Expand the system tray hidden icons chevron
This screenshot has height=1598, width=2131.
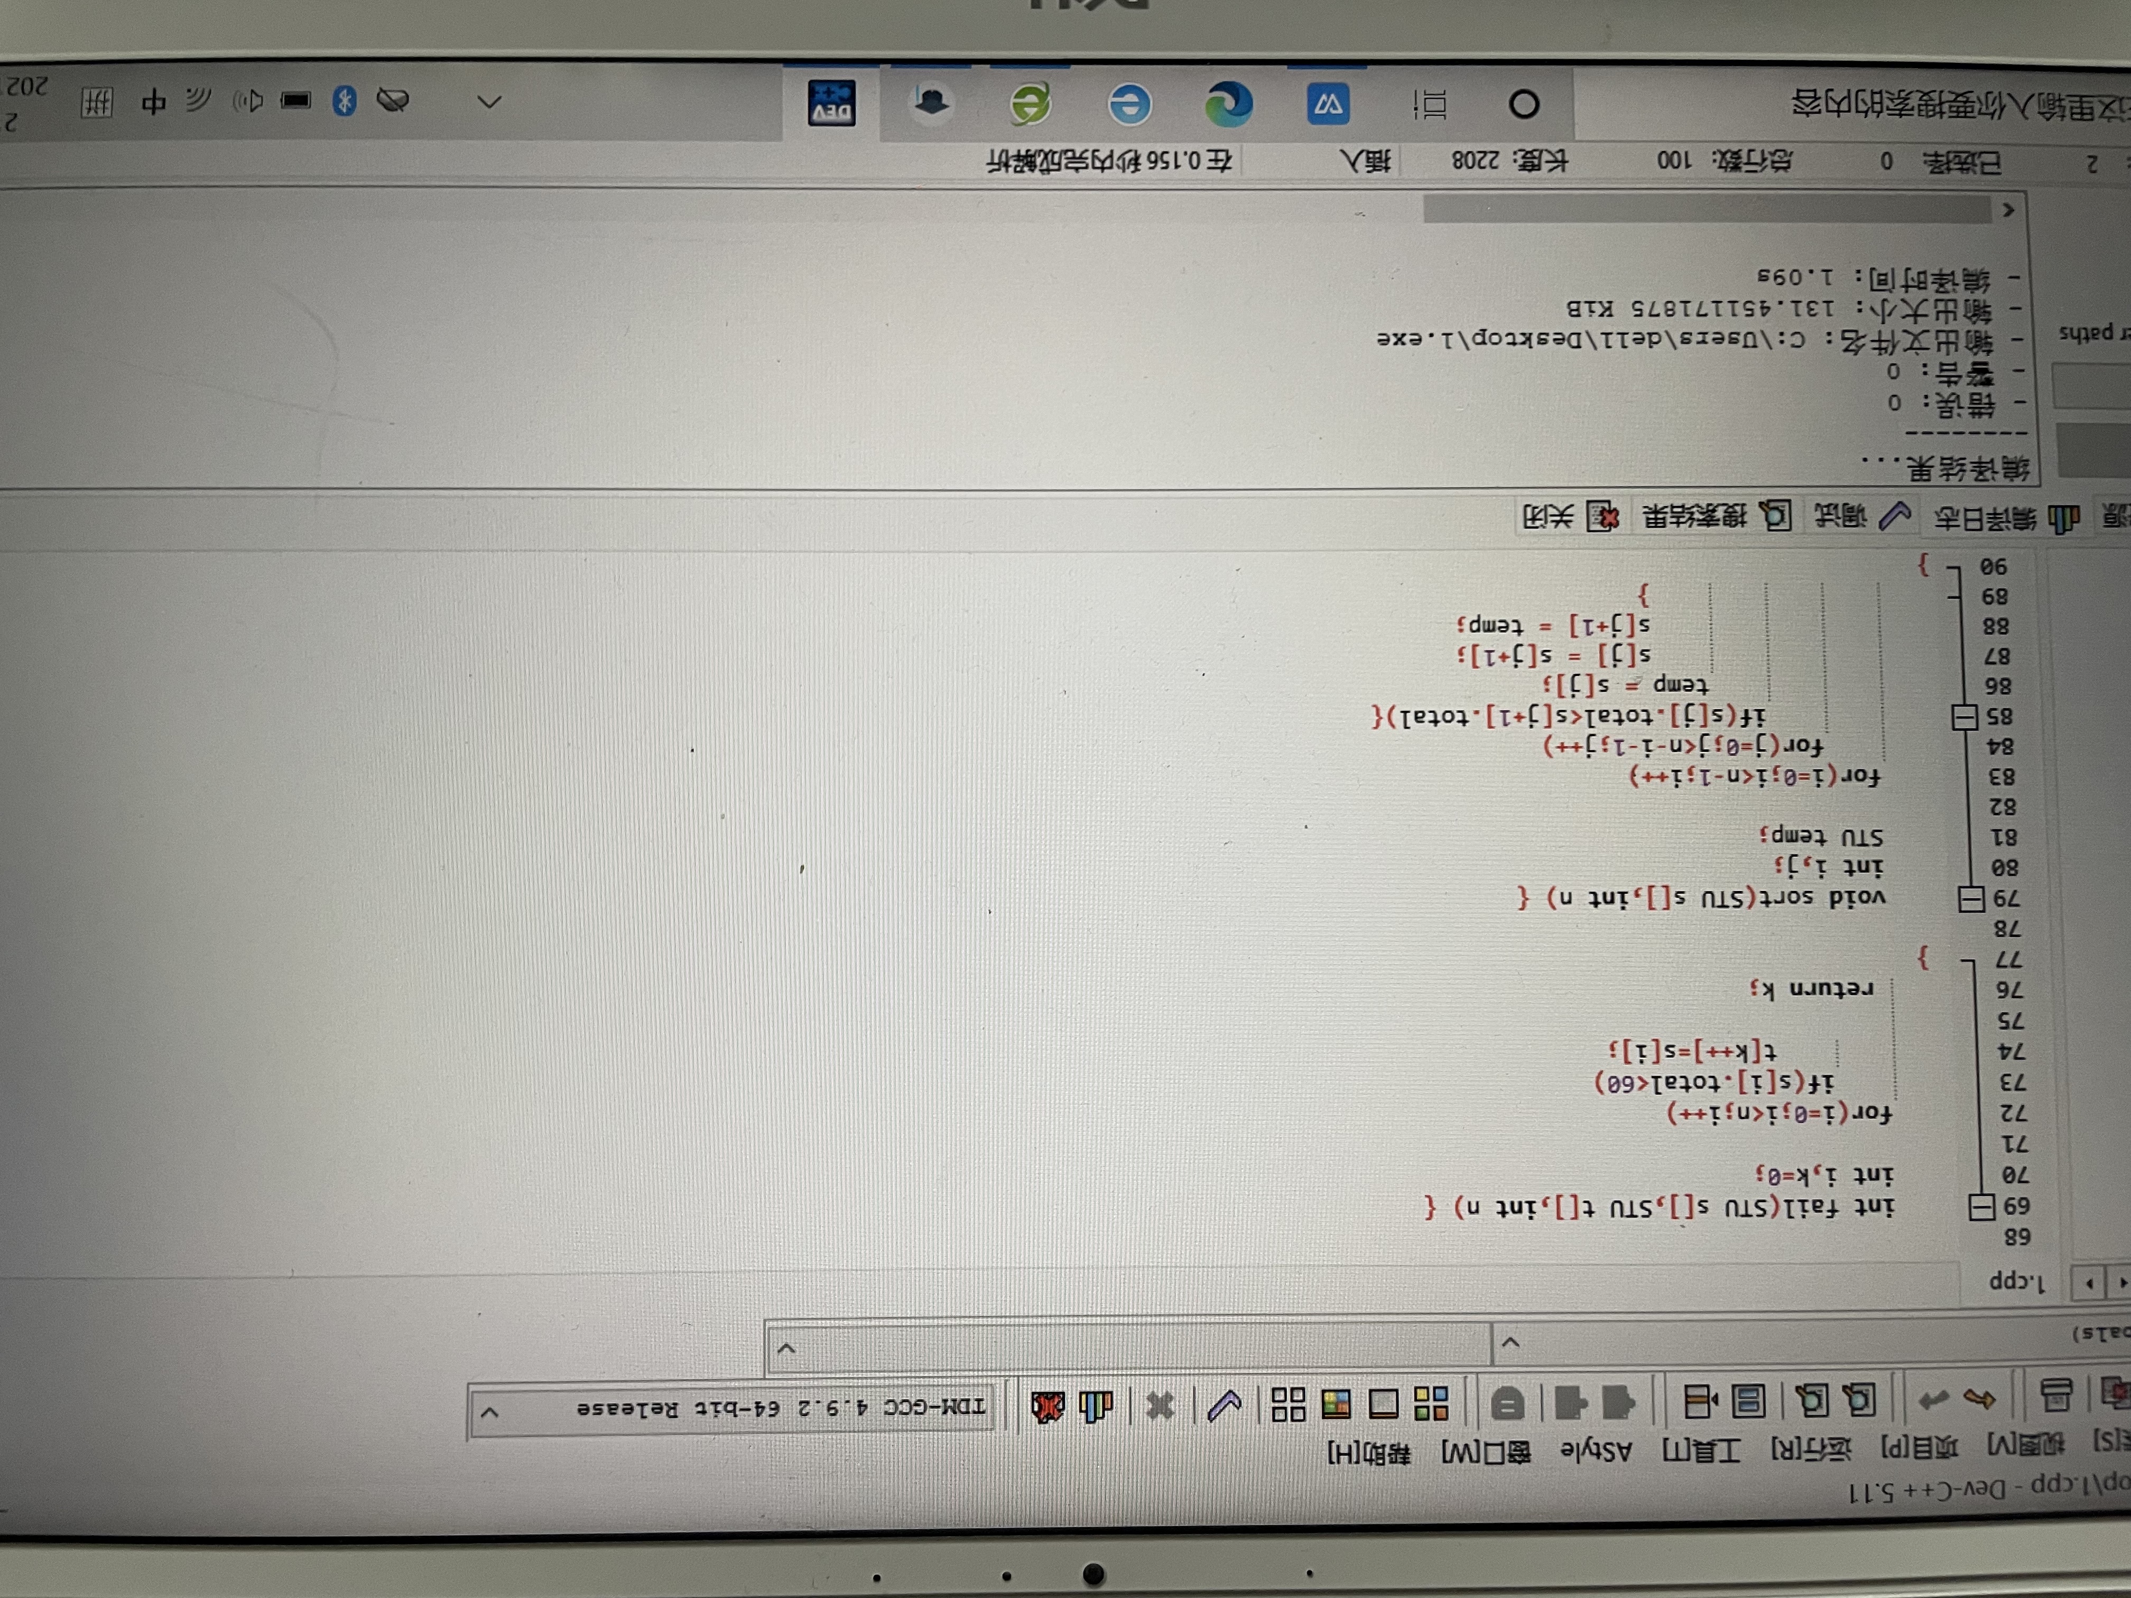(x=489, y=101)
